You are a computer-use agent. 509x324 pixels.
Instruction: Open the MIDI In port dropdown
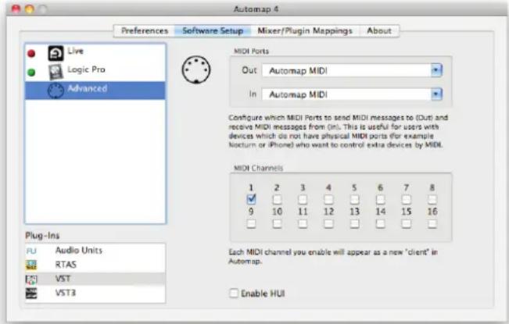[352, 94]
